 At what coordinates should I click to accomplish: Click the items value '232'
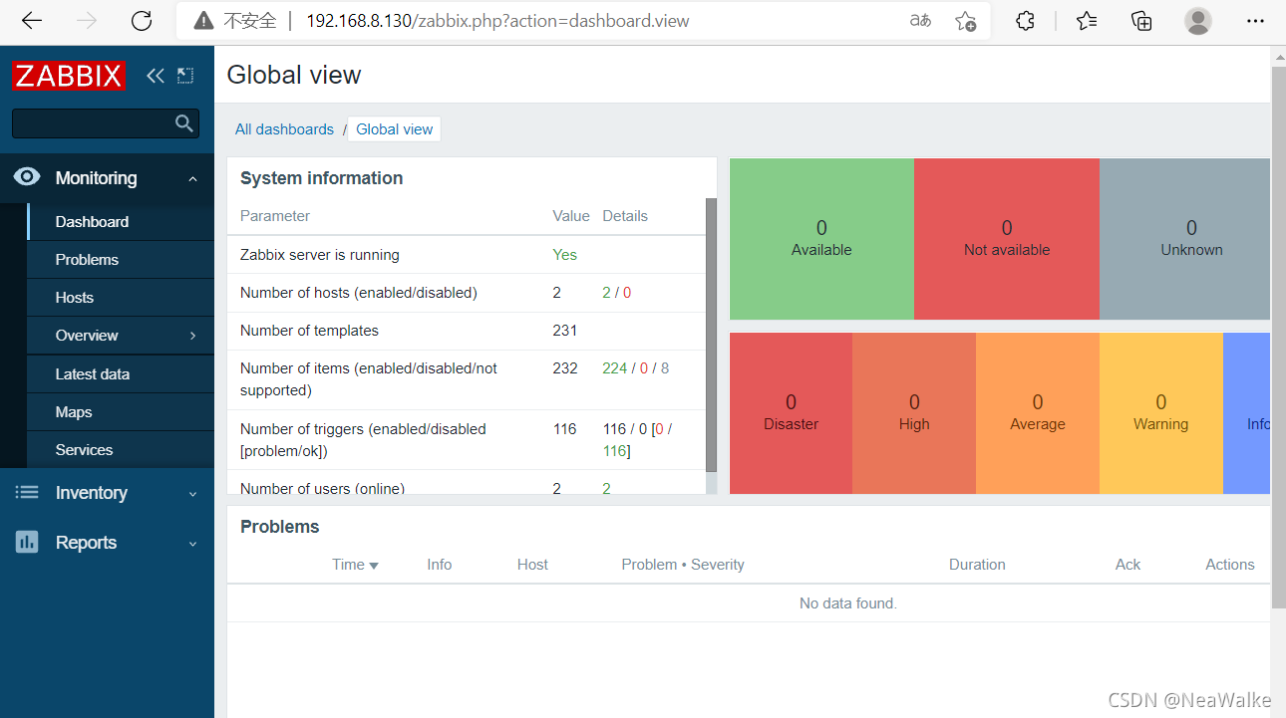coord(565,368)
